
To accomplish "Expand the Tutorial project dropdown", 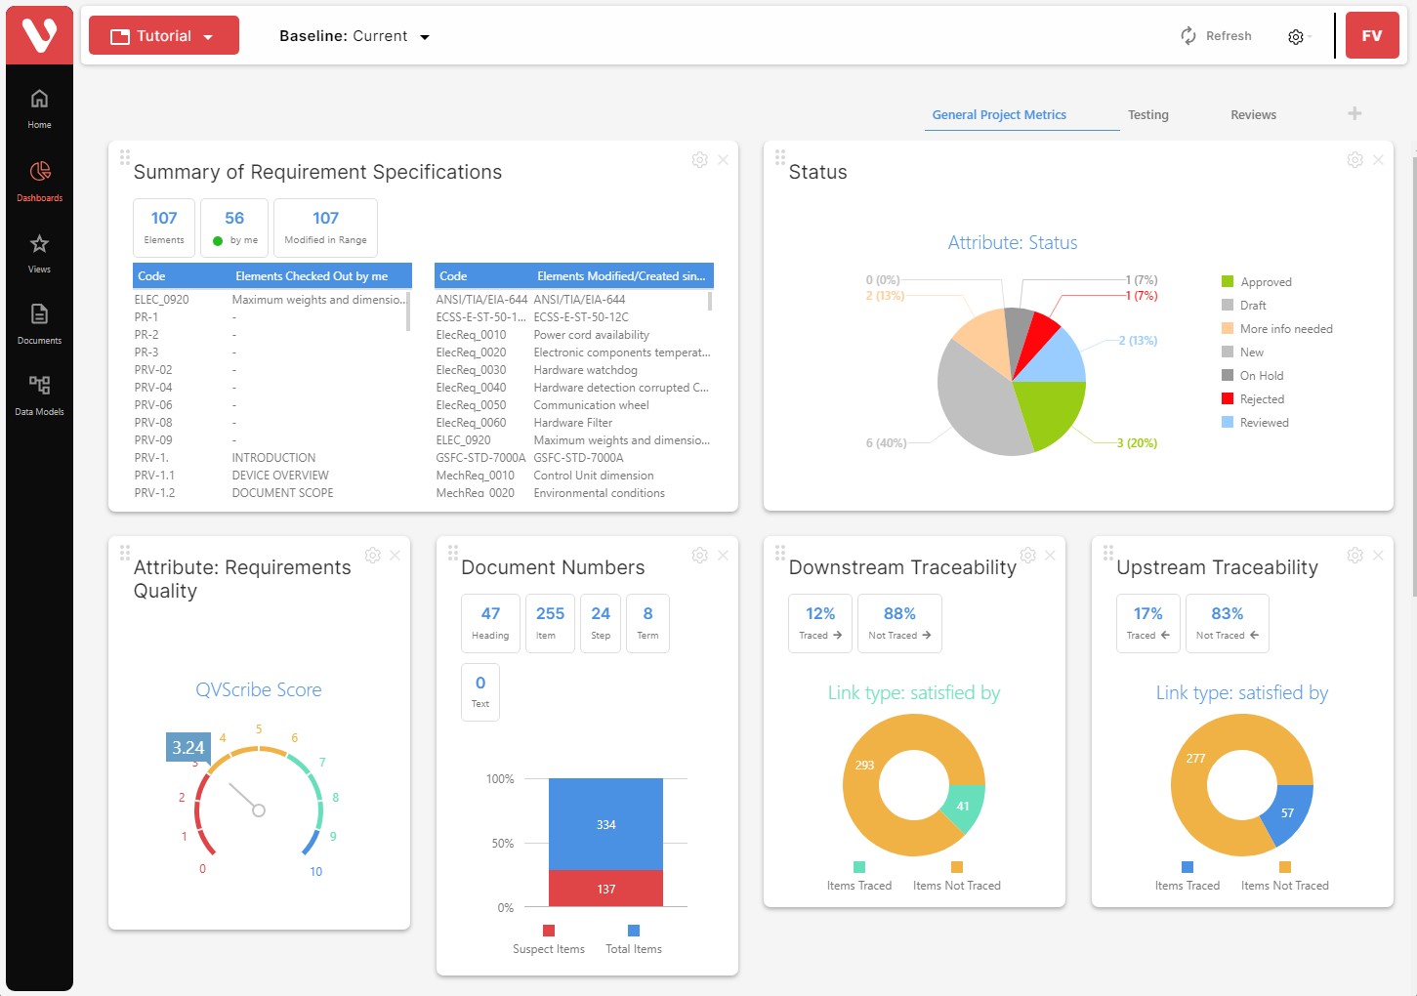I will pos(164,36).
